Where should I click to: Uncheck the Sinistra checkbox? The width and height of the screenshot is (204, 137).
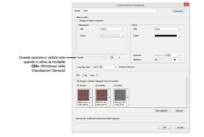tap(78, 85)
